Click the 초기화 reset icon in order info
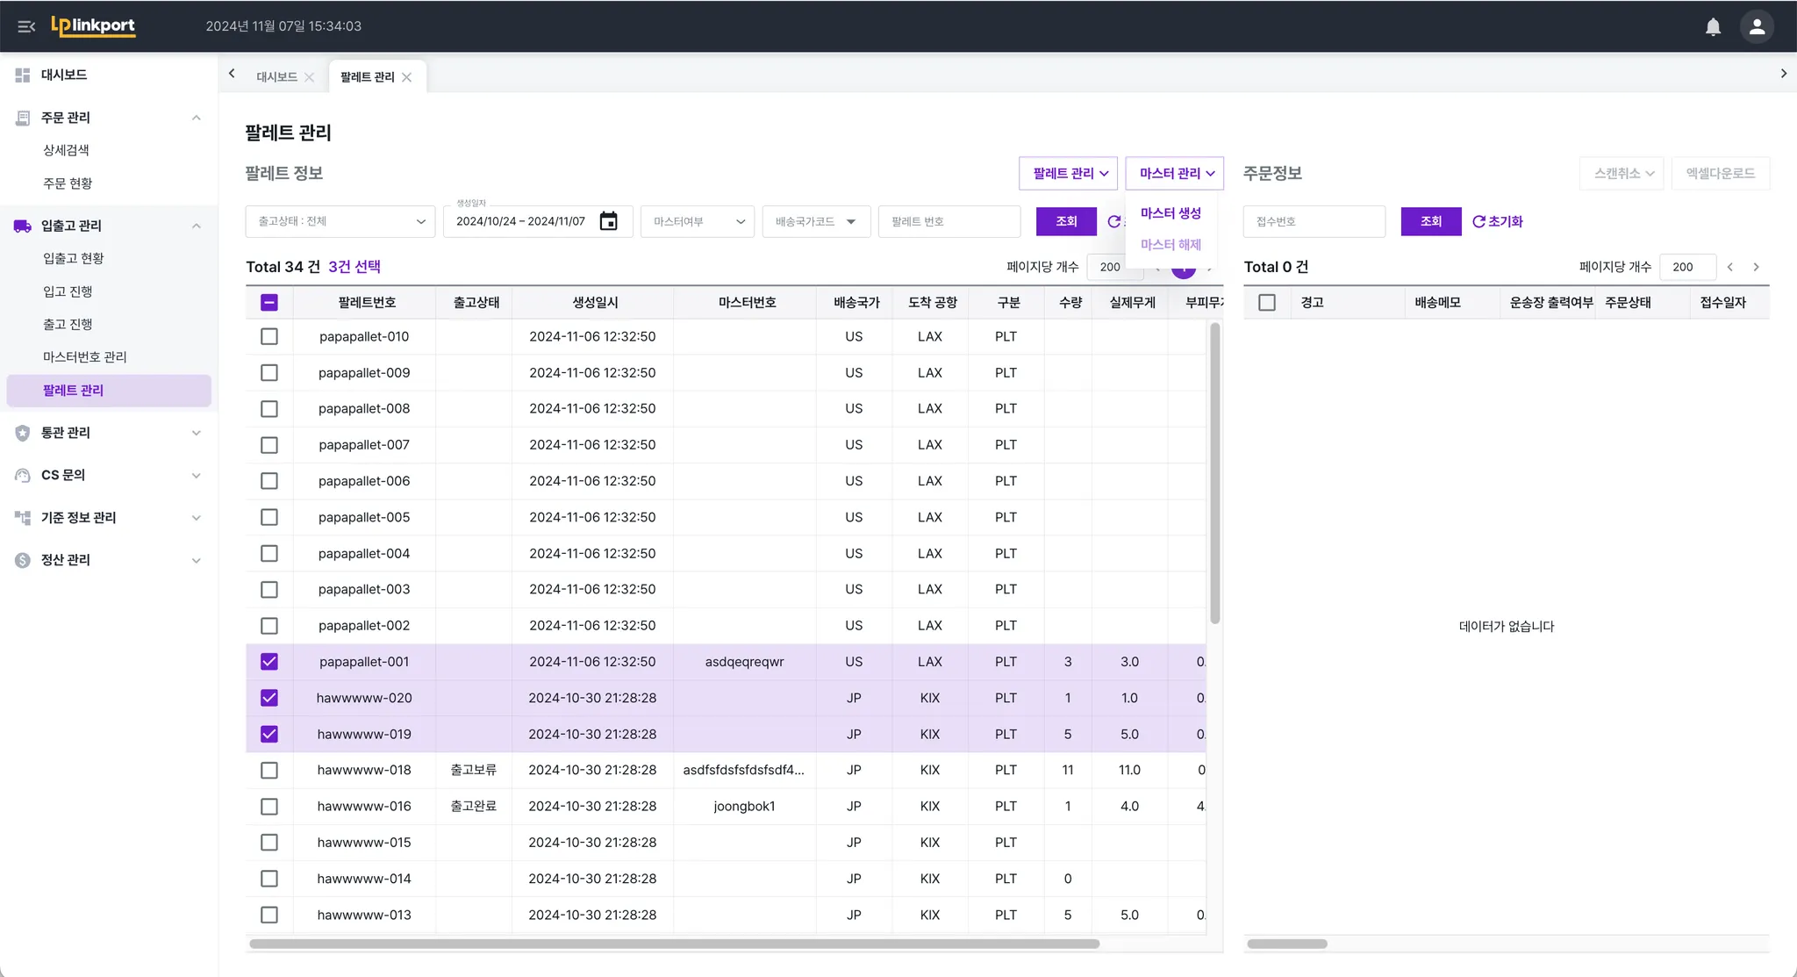Screen dimensions: 1797x977 coord(1478,221)
